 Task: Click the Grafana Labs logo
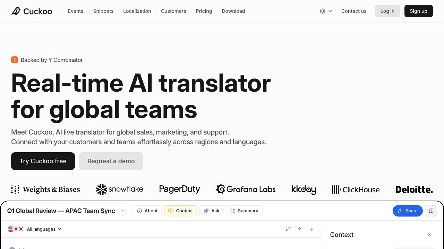pyautogui.click(x=246, y=189)
